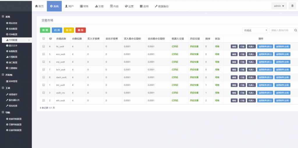Switch to the 财务 tab
Viewport: 298px width, 148px height.
point(84,6)
